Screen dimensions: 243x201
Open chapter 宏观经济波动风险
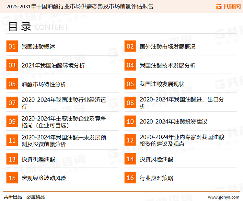tap(44, 178)
